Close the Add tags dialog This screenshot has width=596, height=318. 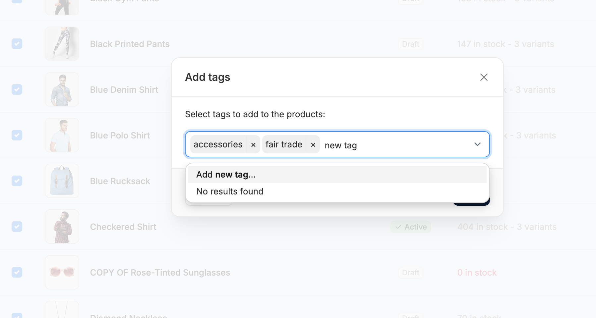point(484,77)
